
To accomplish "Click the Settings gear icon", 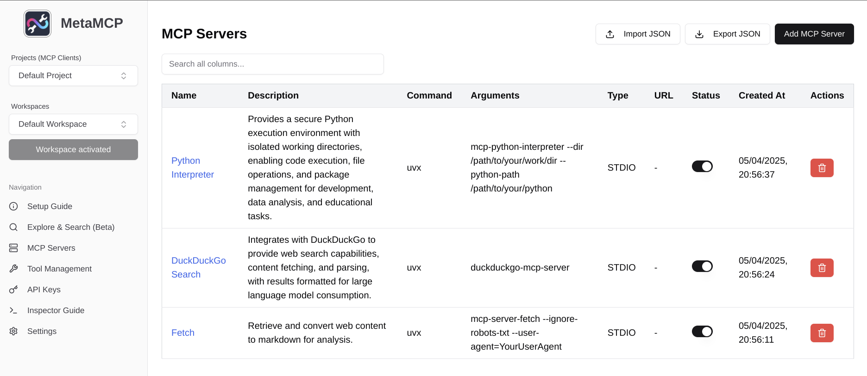I will [13, 331].
